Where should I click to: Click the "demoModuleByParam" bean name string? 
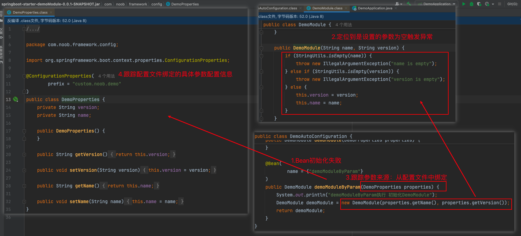tap(335, 171)
